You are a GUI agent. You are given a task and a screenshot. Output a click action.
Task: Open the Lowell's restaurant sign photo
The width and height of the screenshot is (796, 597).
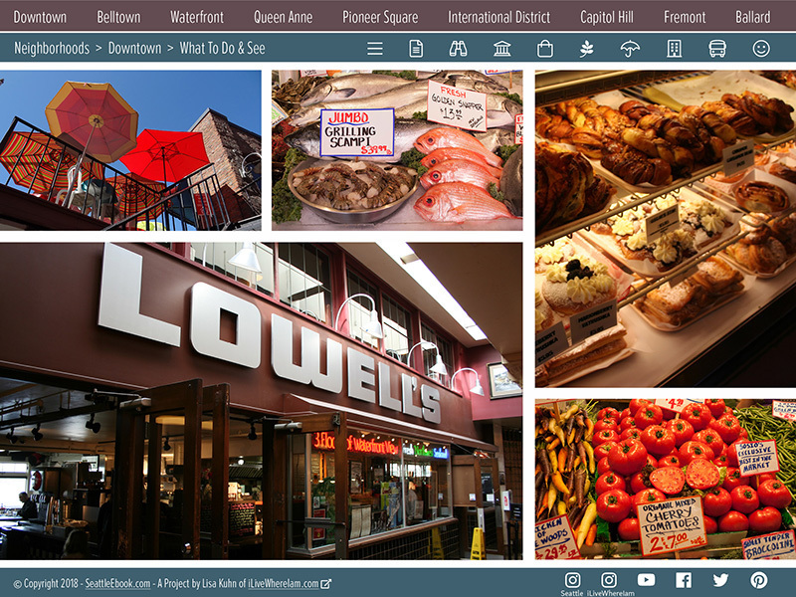click(x=261, y=401)
